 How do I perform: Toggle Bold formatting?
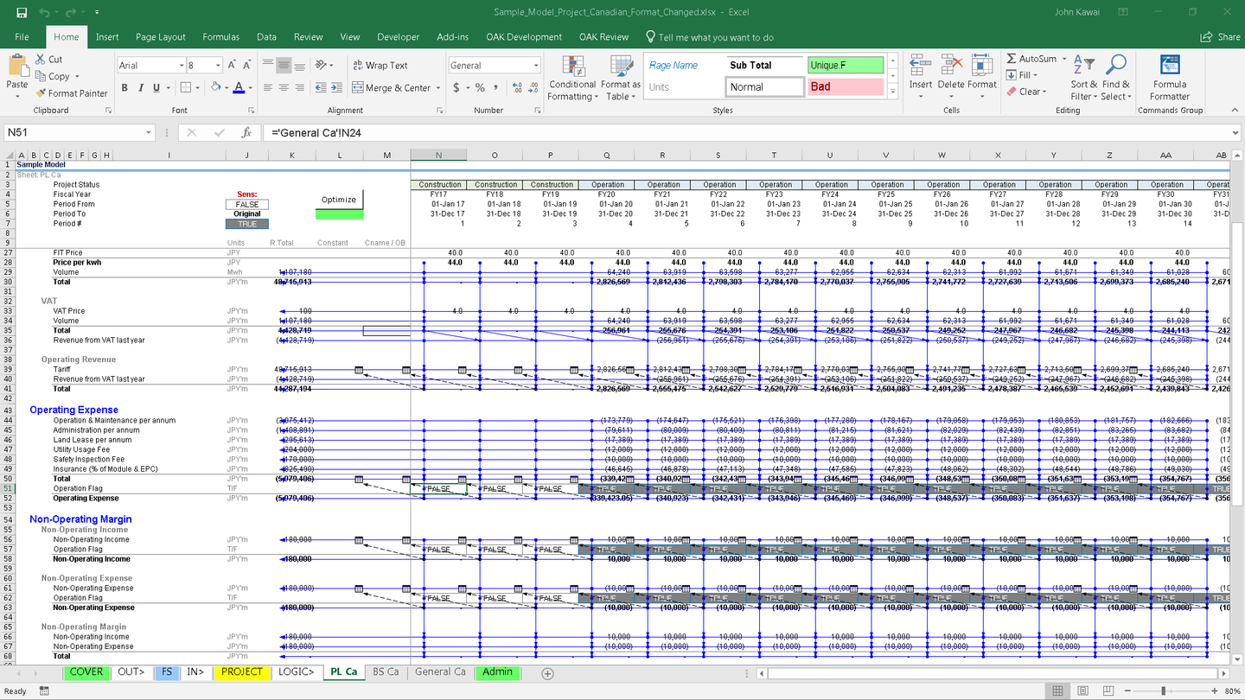coord(124,88)
